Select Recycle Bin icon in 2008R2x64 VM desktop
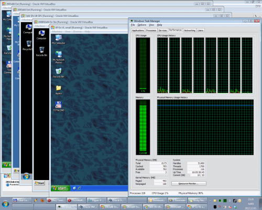This screenshot has height=210, width=262. [41, 51]
